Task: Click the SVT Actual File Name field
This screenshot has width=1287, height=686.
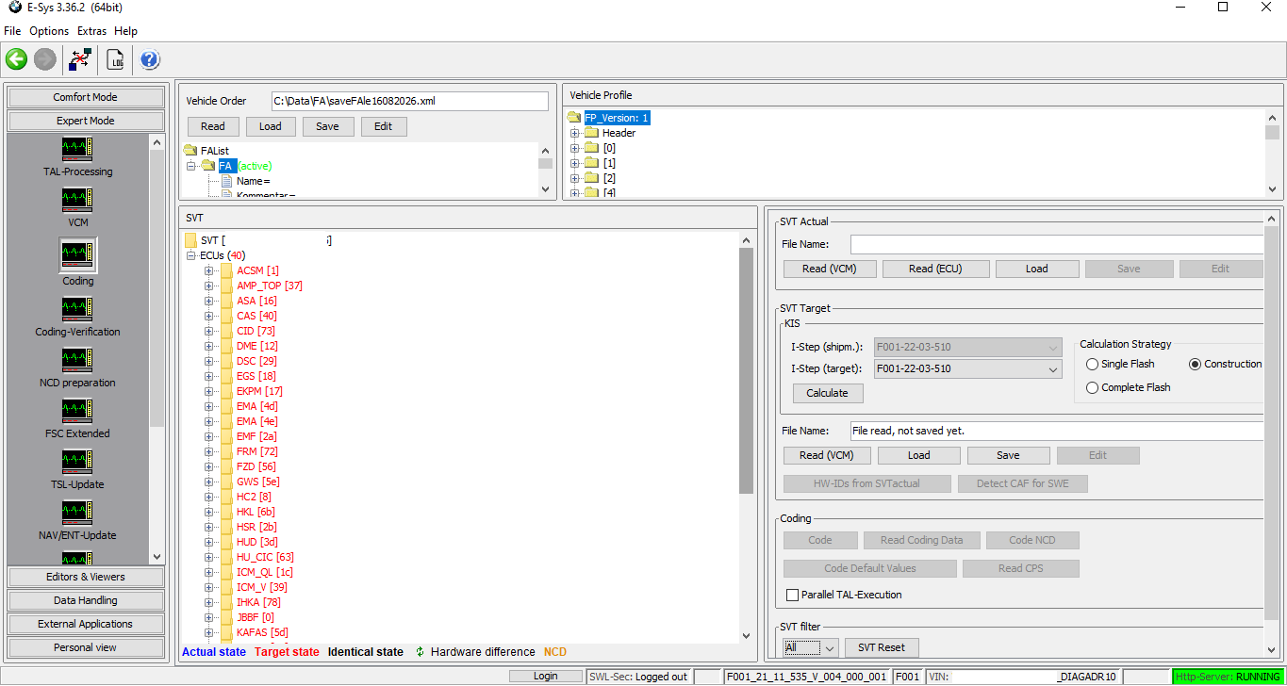Action: 1057,244
